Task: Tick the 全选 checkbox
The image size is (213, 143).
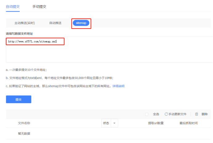Action: pos(147,114)
